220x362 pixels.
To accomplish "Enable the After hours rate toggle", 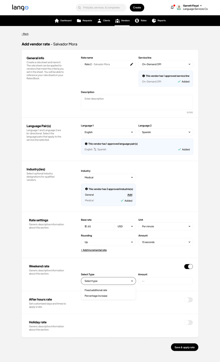I will pyautogui.click(x=188, y=300).
